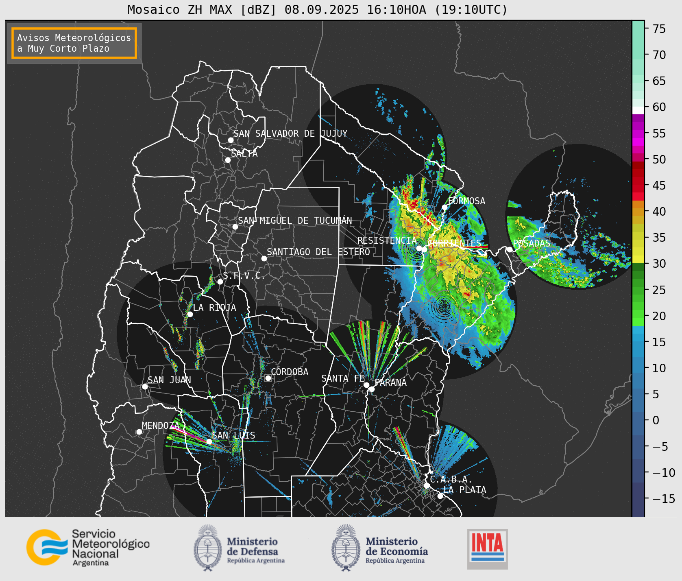Click the Salta city dot
Image resolution: width=682 pixels, height=581 pixels.
(228, 160)
